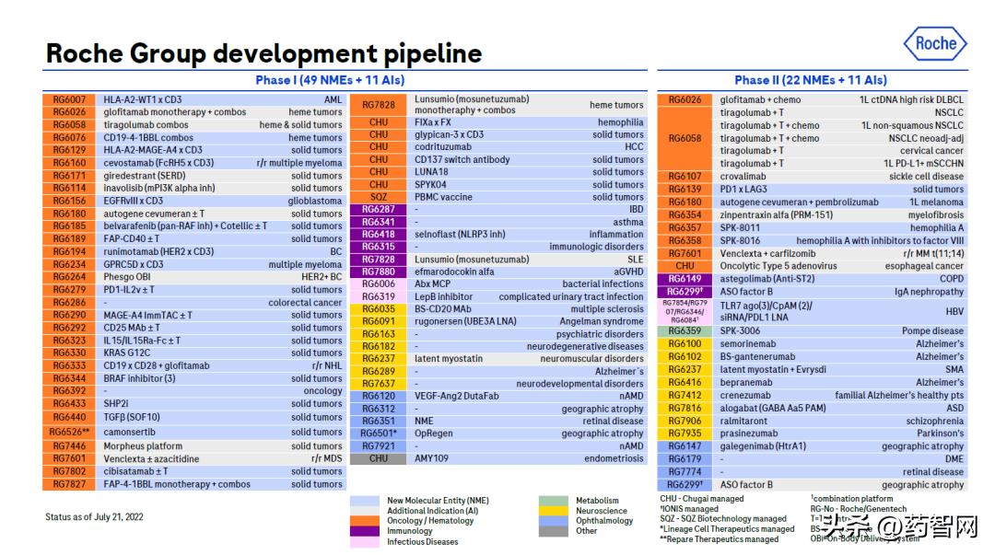Select the green Metabolism legend swatch
This screenshot has height=555, width=995.
tap(555, 501)
